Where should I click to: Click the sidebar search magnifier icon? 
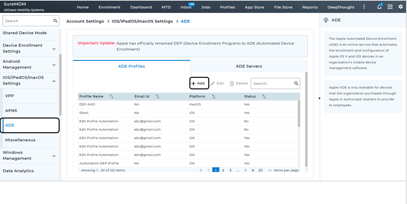click(55, 21)
